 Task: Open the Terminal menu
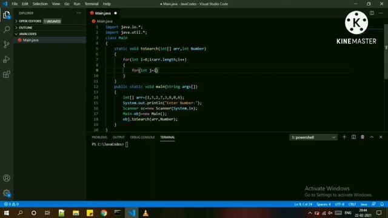92,4
